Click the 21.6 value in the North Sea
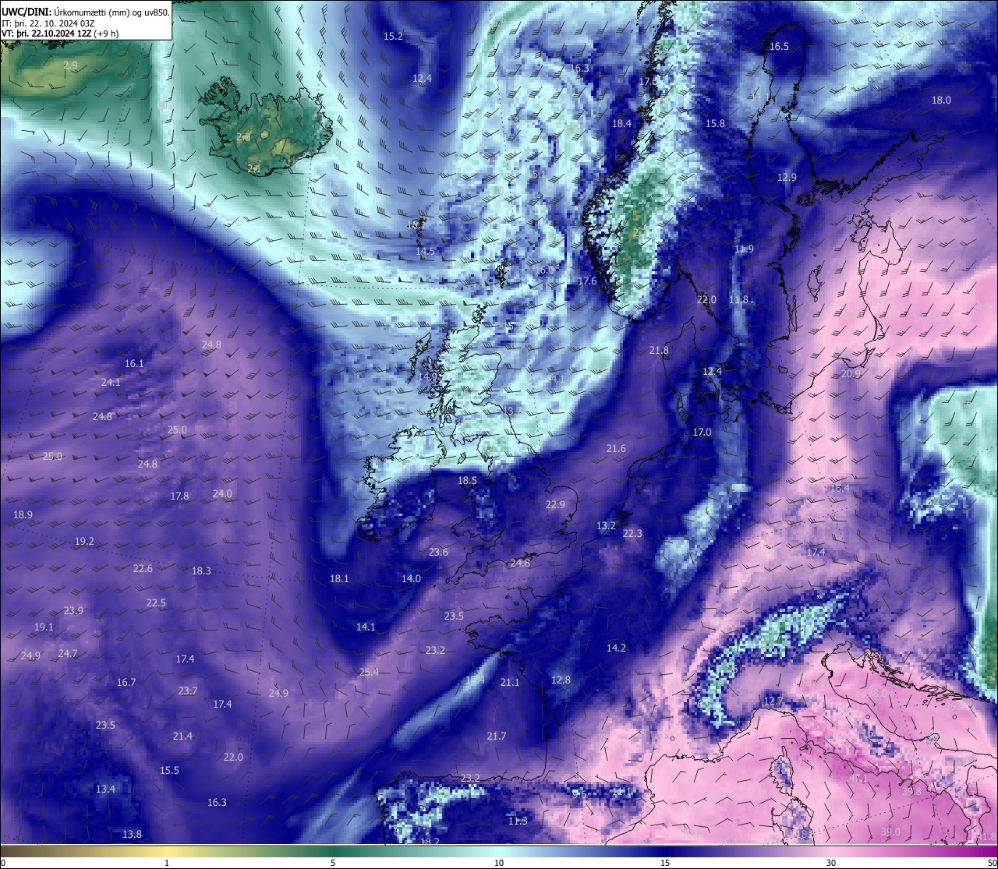The height and width of the screenshot is (869, 998). 616,449
